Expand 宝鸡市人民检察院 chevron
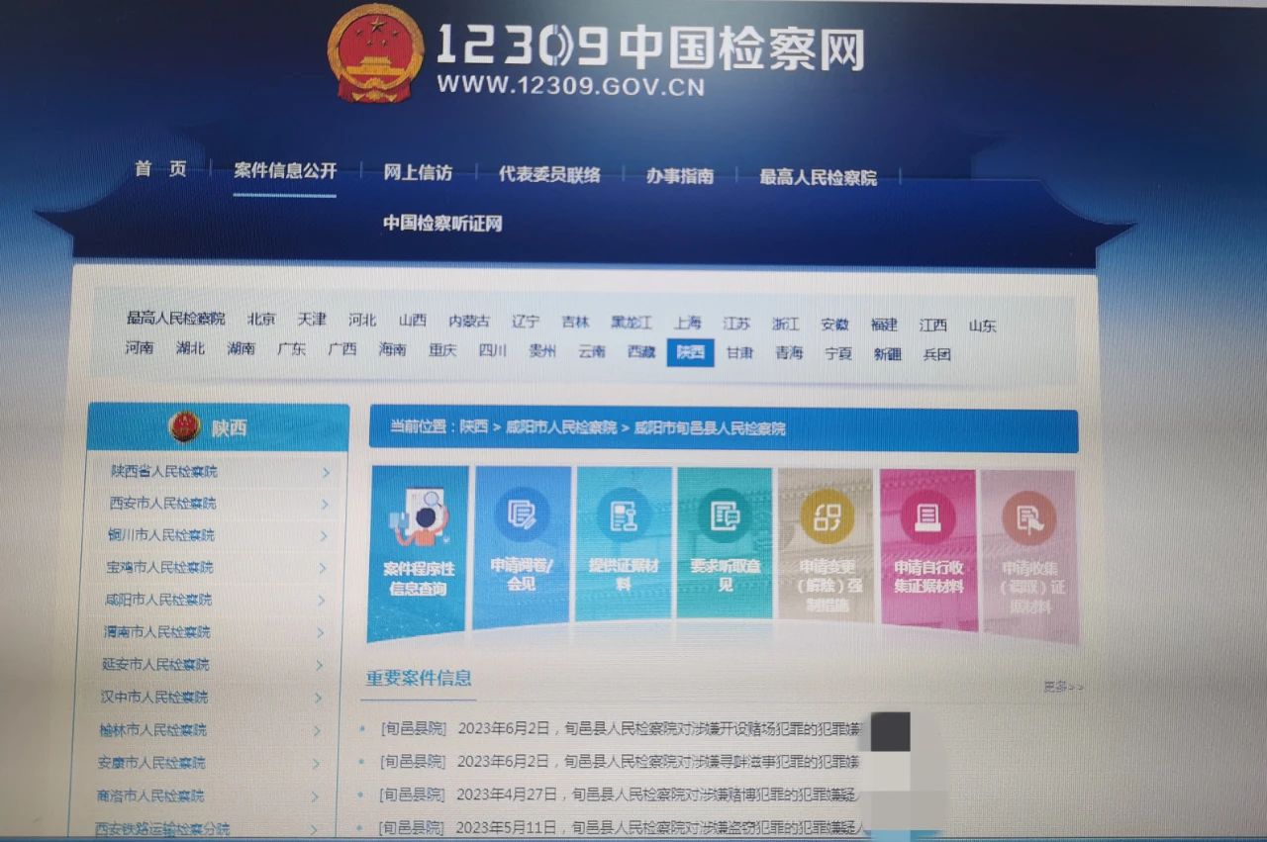Screen dimensions: 1267x842 (323, 569)
